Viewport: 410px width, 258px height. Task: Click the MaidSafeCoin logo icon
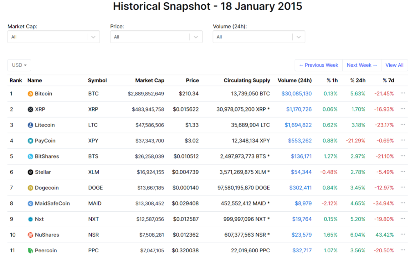30,204
